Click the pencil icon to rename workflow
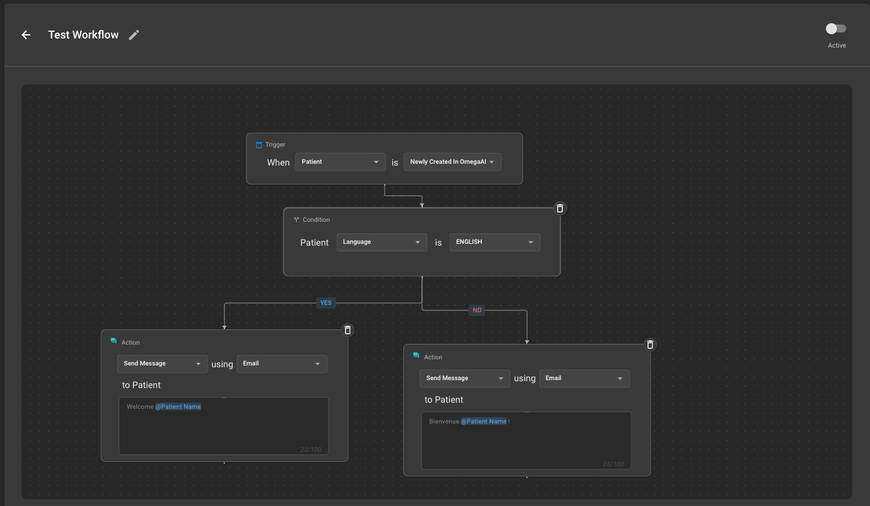 tap(134, 35)
